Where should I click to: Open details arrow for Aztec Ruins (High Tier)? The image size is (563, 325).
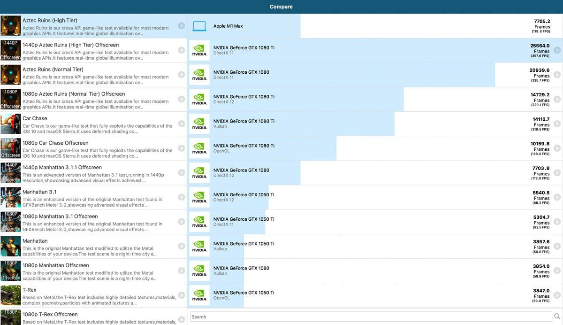(x=181, y=26)
